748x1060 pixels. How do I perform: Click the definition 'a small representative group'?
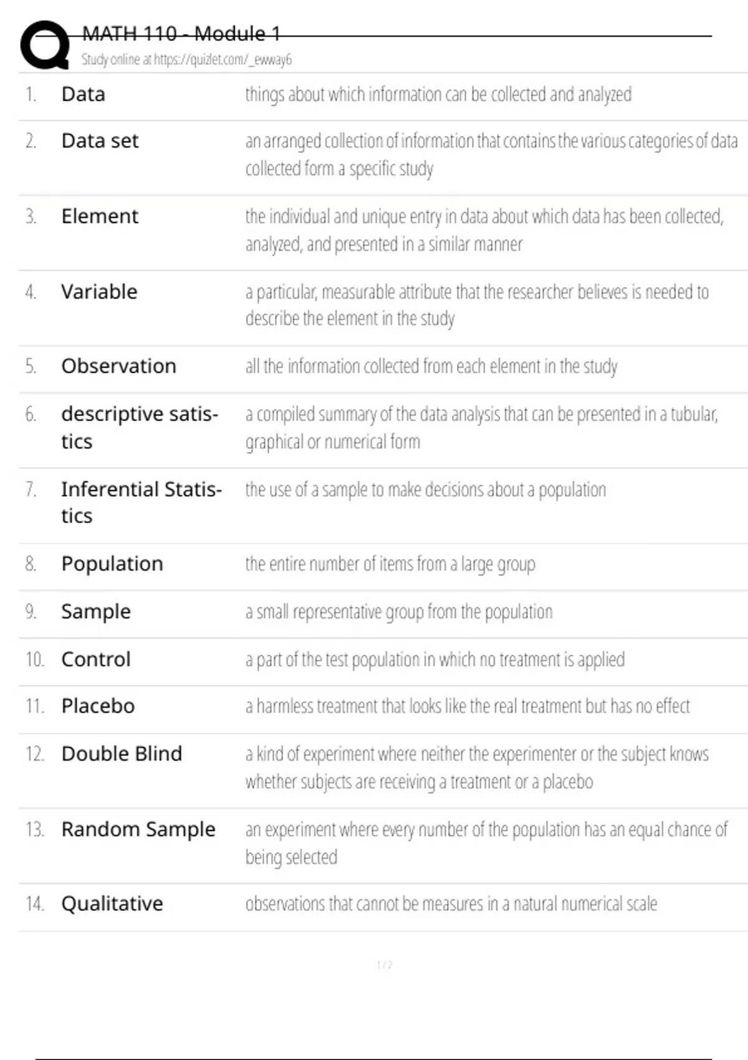[399, 612]
